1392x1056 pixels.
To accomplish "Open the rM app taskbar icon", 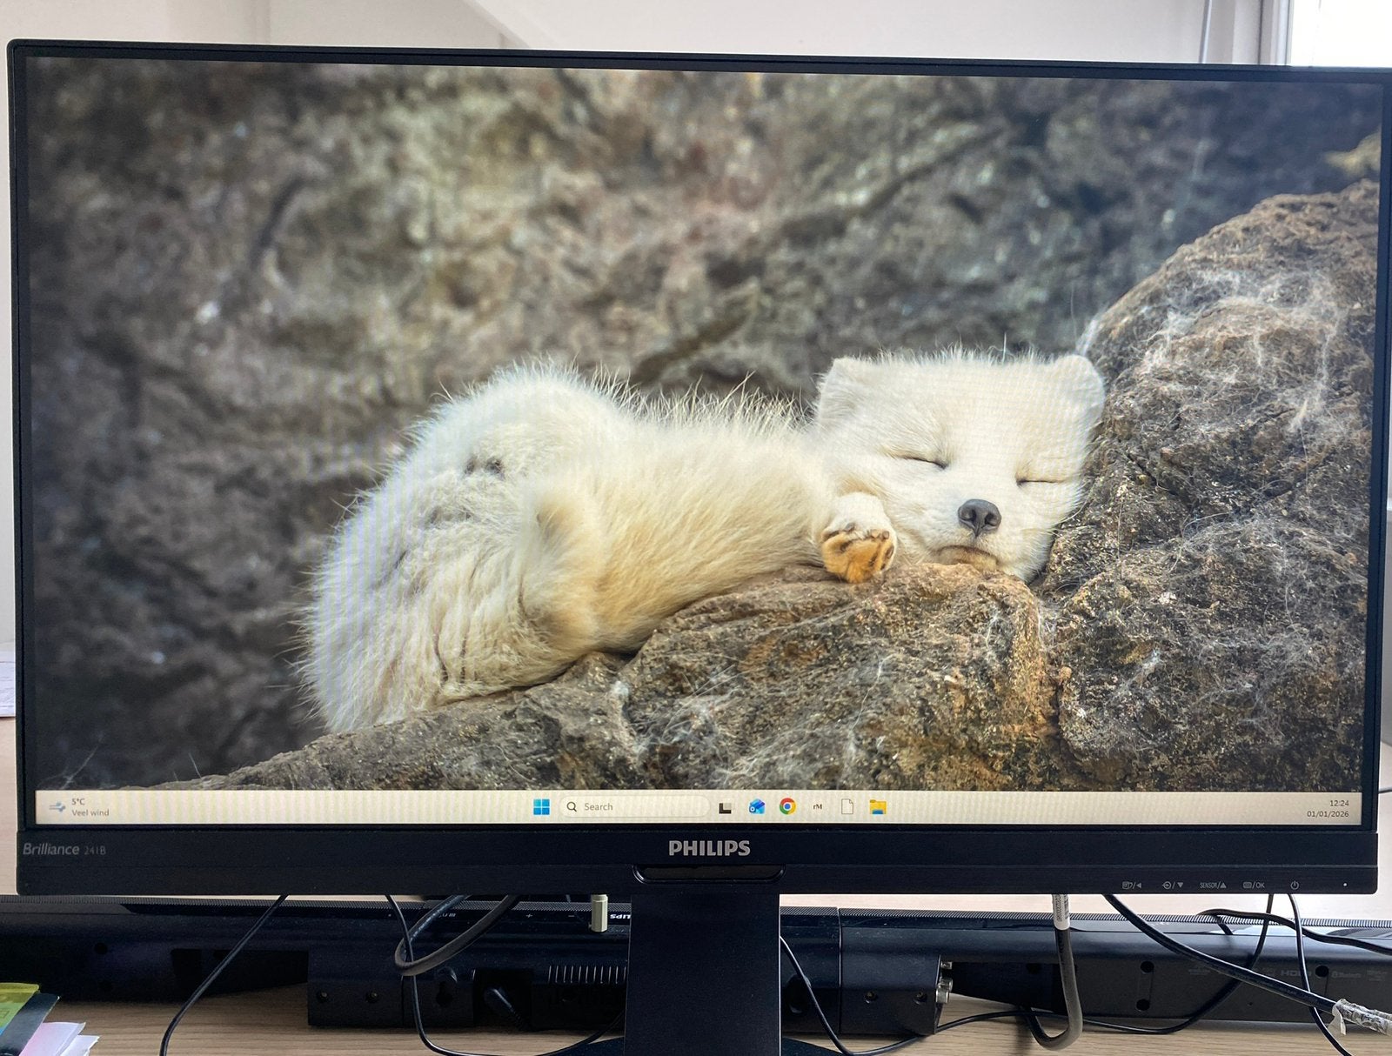I will 817,806.
